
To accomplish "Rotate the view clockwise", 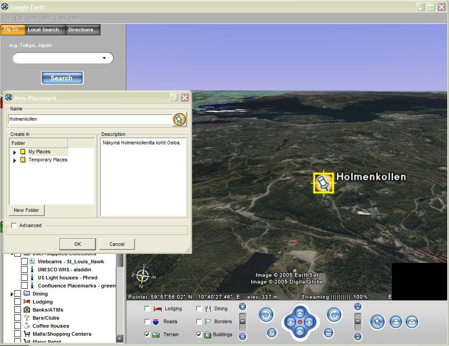I will point(334,315).
